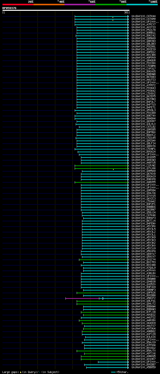
Task: Select hit UniRef100_Q9LF61
Action: 143,301
